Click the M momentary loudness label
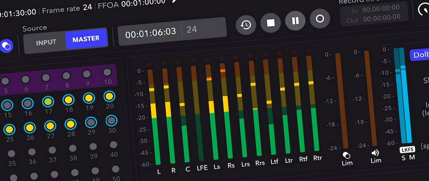This screenshot has height=181, width=429. click(x=412, y=157)
